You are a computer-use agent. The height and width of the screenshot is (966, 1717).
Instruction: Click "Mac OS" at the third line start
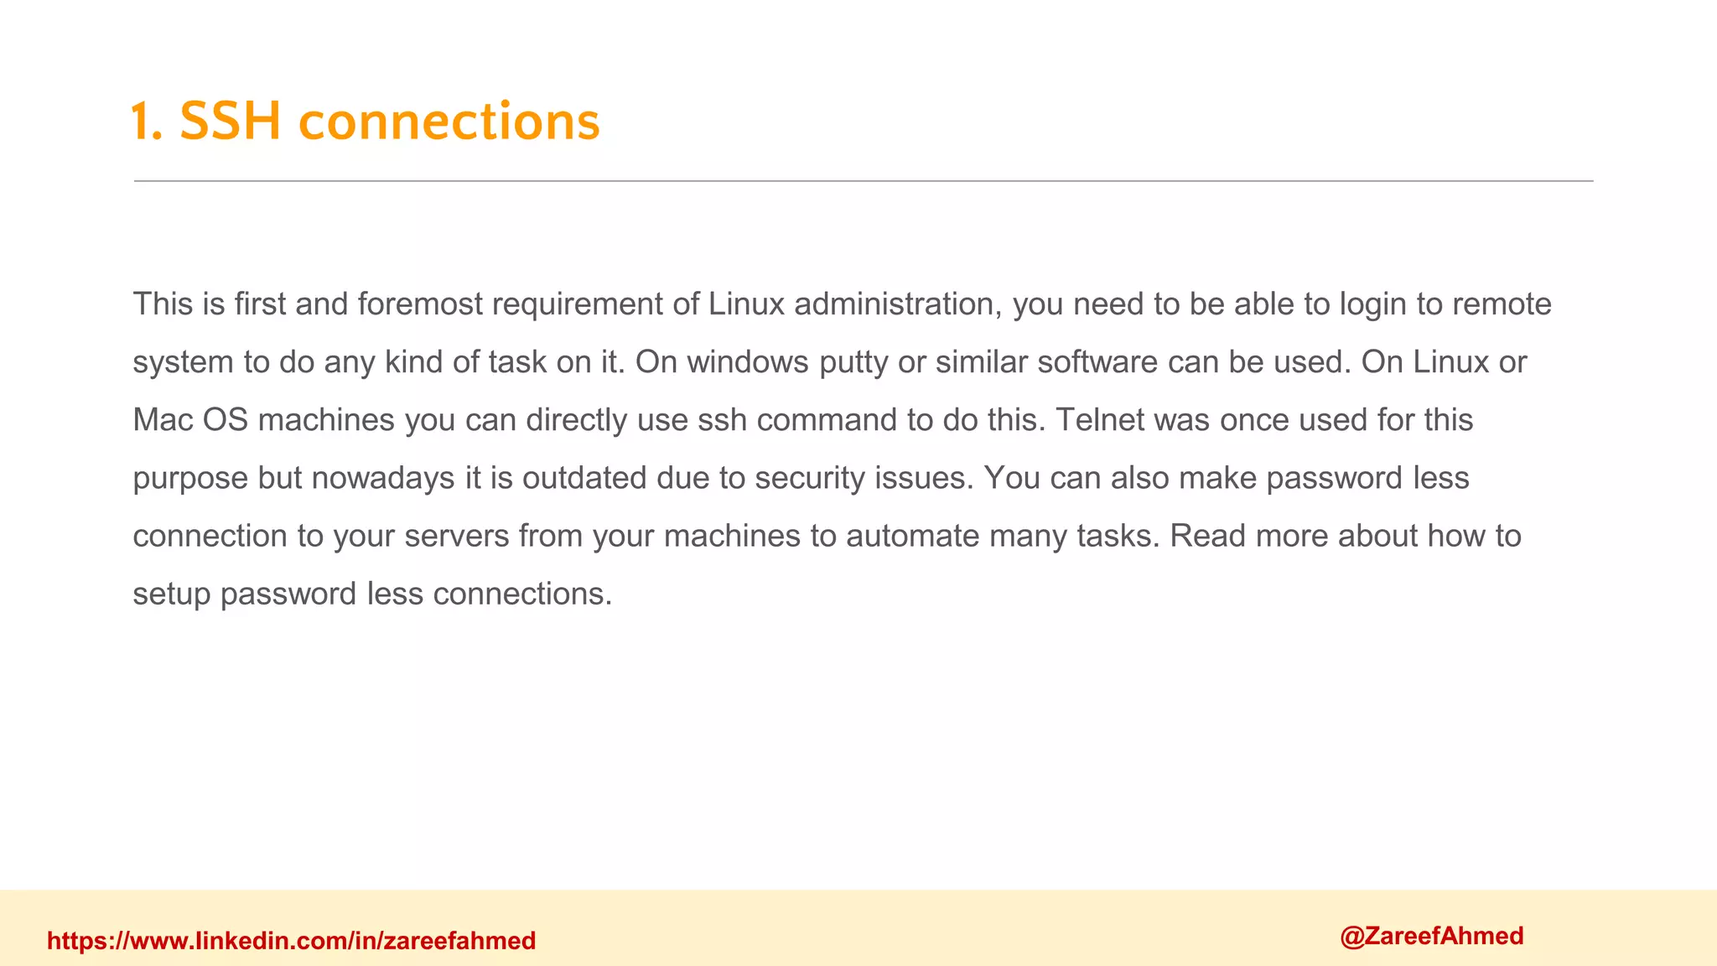click(x=190, y=419)
